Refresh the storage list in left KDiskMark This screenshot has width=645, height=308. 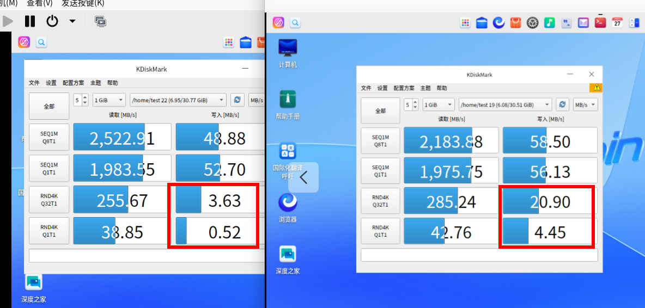237,100
